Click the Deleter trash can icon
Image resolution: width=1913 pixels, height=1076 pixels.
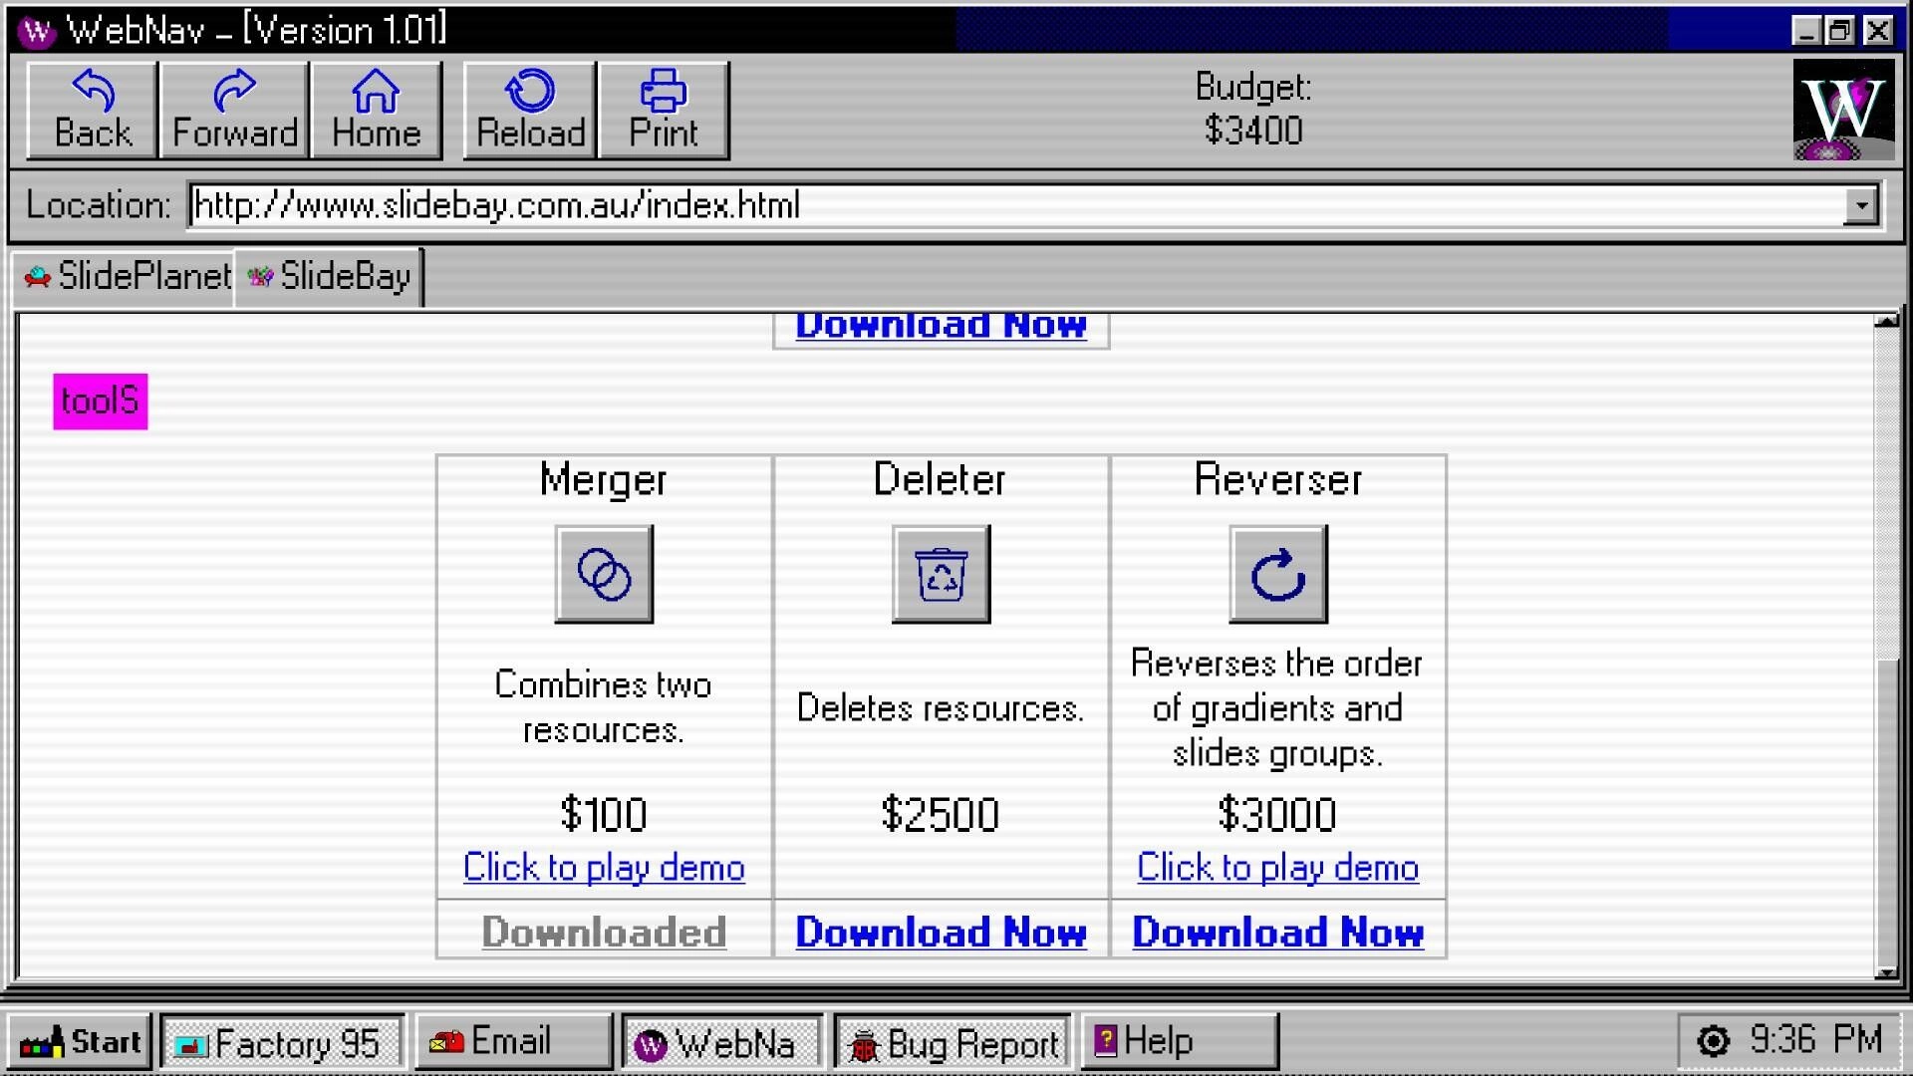point(940,574)
